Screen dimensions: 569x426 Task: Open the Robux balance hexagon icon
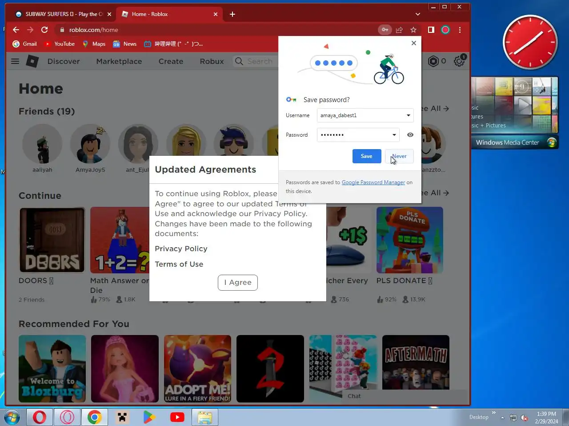click(x=433, y=61)
